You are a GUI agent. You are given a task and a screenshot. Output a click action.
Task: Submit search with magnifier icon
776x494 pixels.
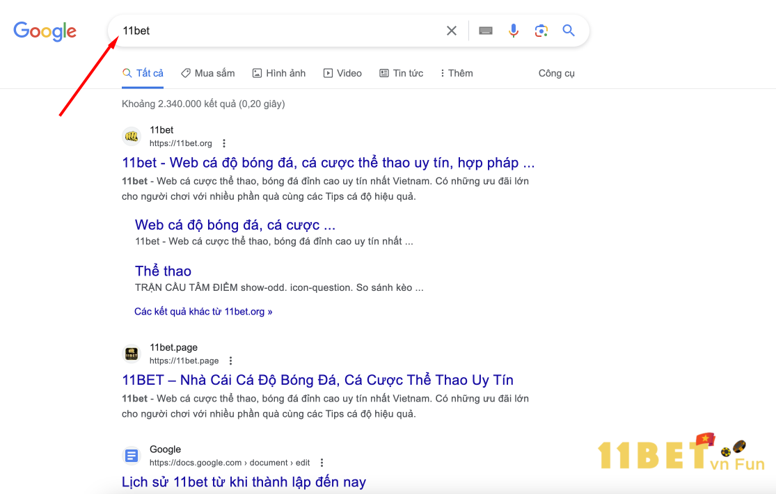click(569, 31)
